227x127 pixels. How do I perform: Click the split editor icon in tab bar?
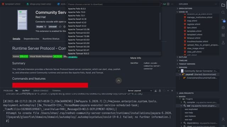tap(168, 4)
